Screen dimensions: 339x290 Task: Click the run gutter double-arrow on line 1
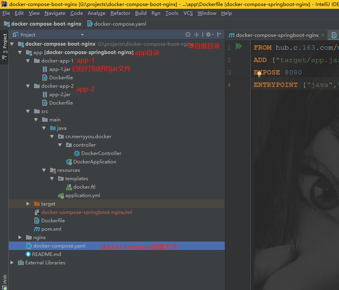pyautogui.click(x=239, y=46)
